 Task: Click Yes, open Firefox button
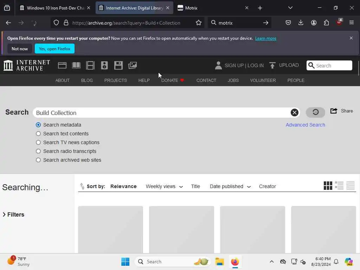(x=54, y=49)
